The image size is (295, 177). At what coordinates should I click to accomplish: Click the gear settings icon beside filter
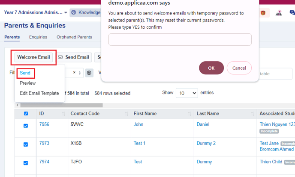[89, 73]
